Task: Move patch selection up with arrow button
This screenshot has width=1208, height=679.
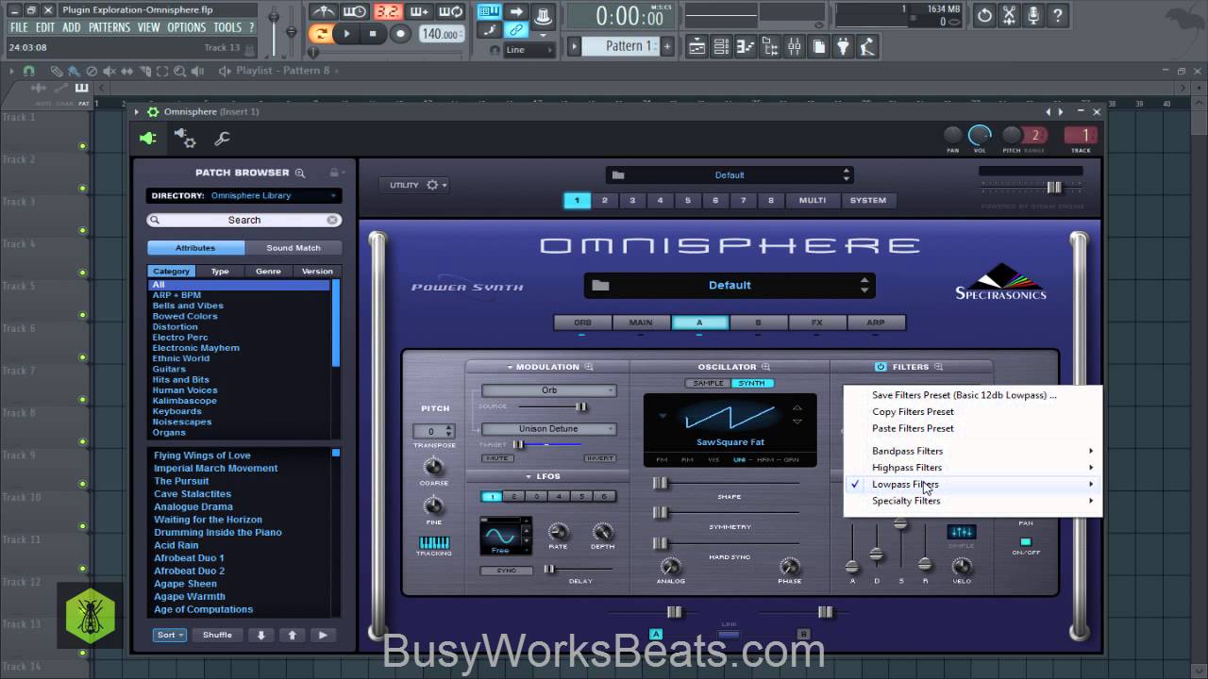Action: (293, 635)
